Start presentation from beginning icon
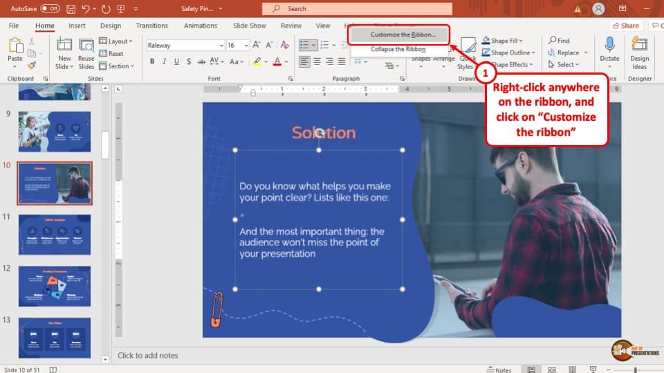This screenshot has width=664, height=373. (121, 8)
